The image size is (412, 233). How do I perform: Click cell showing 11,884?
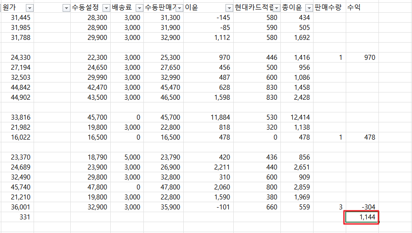point(208,117)
